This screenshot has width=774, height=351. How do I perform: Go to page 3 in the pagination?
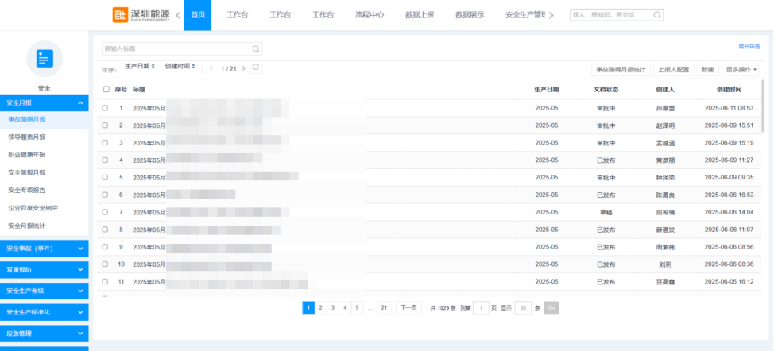coord(332,308)
